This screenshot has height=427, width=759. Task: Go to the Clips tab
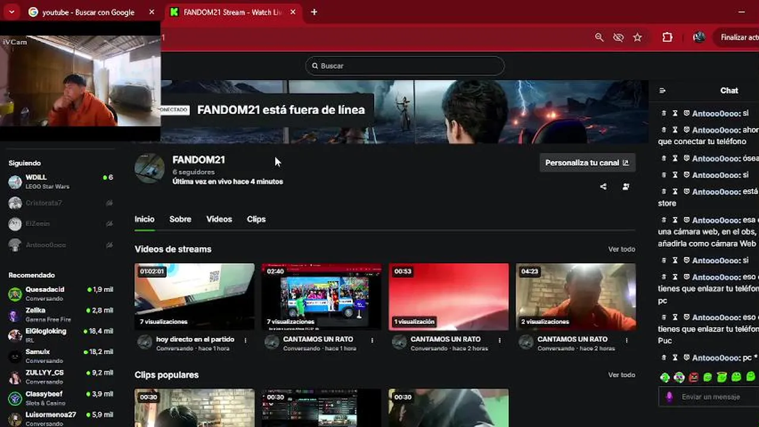256,219
